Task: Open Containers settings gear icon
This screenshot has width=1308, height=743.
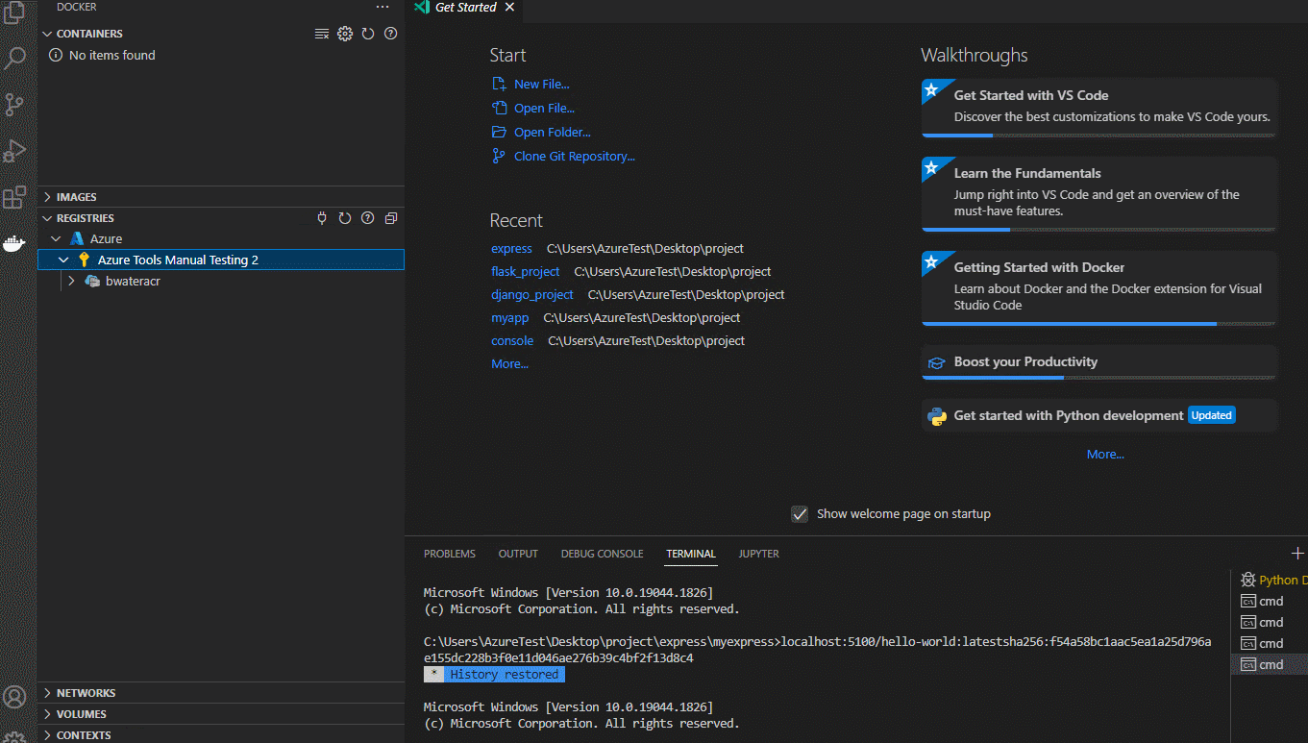Action: tap(345, 34)
